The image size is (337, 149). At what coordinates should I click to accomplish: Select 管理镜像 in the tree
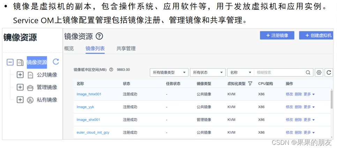point(47,87)
